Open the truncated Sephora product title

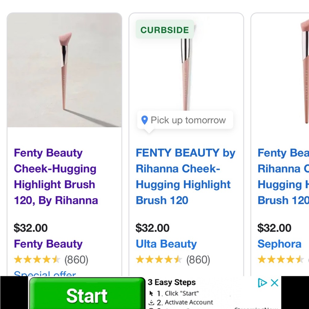(283, 176)
